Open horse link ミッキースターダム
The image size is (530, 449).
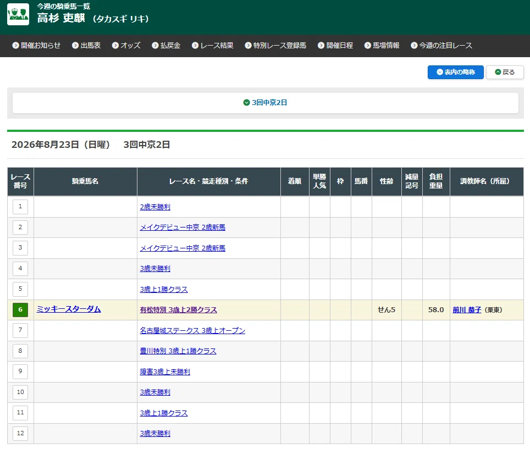pyautogui.click(x=69, y=309)
